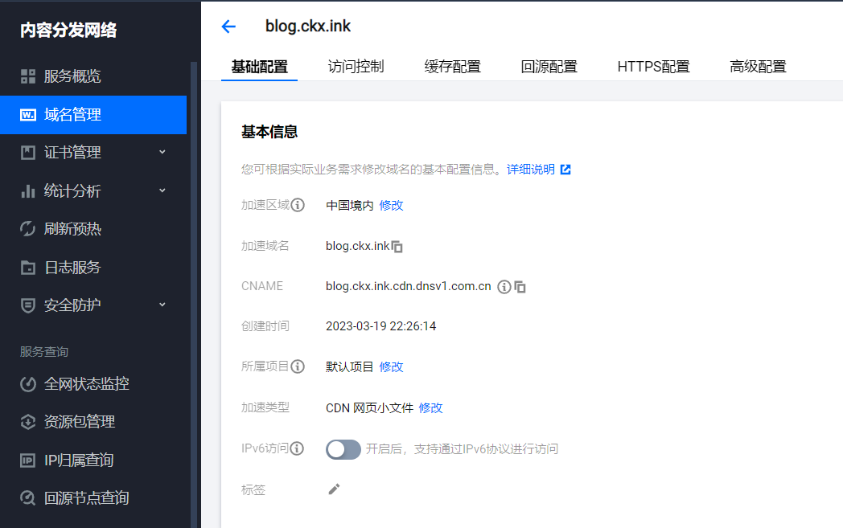Click 修改 next to 中国境内
Screen dimensions: 843x528
click(391, 205)
